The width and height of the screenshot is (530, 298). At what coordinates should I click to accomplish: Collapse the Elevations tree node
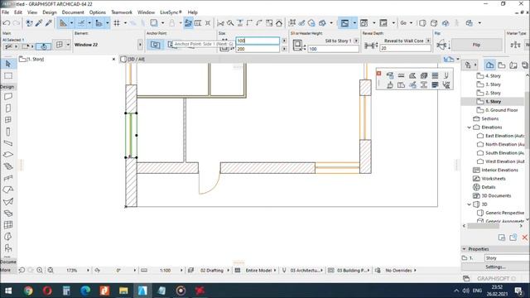(470, 127)
